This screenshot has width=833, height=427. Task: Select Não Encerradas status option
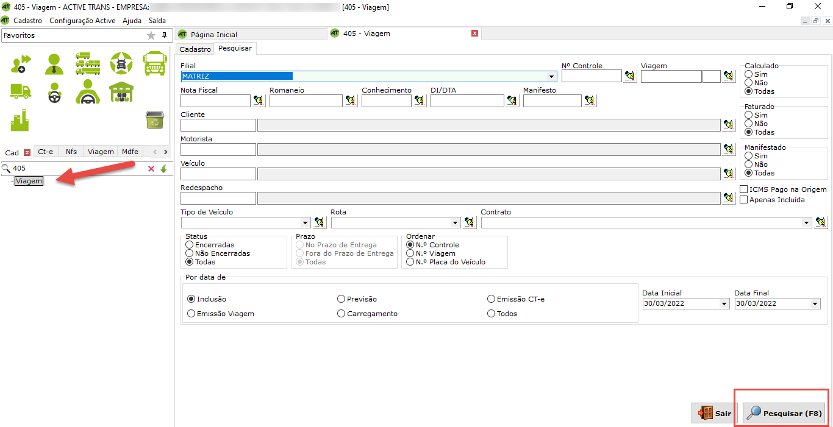pos(190,253)
